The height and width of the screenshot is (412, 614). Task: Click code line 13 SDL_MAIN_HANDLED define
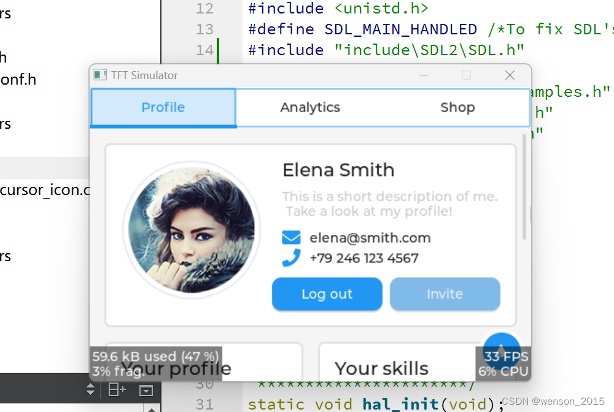[431, 29]
